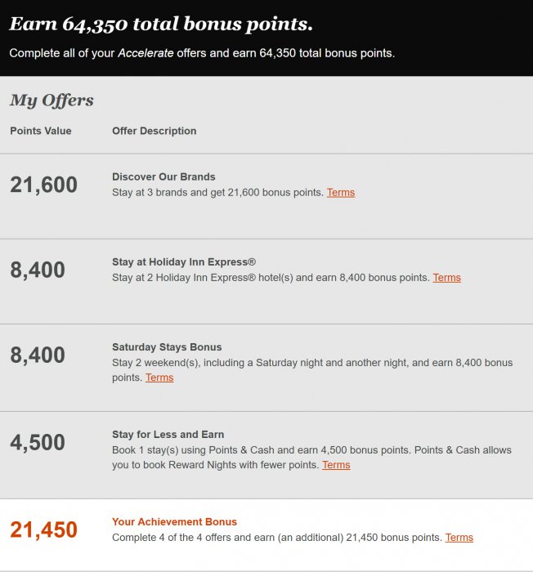
Task: Click the orange 21,450 points value
Action: click(x=44, y=530)
